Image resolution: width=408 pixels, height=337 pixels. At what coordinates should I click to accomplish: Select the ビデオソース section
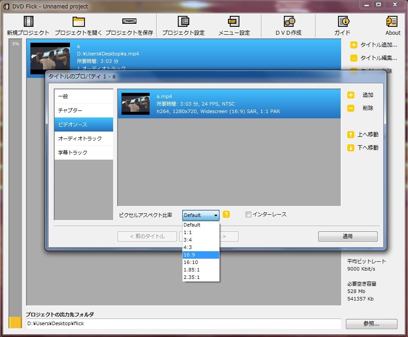[84, 125]
